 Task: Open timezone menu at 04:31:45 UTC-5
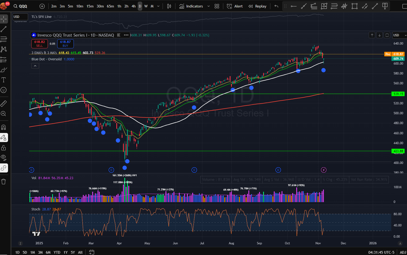click(x=381, y=252)
